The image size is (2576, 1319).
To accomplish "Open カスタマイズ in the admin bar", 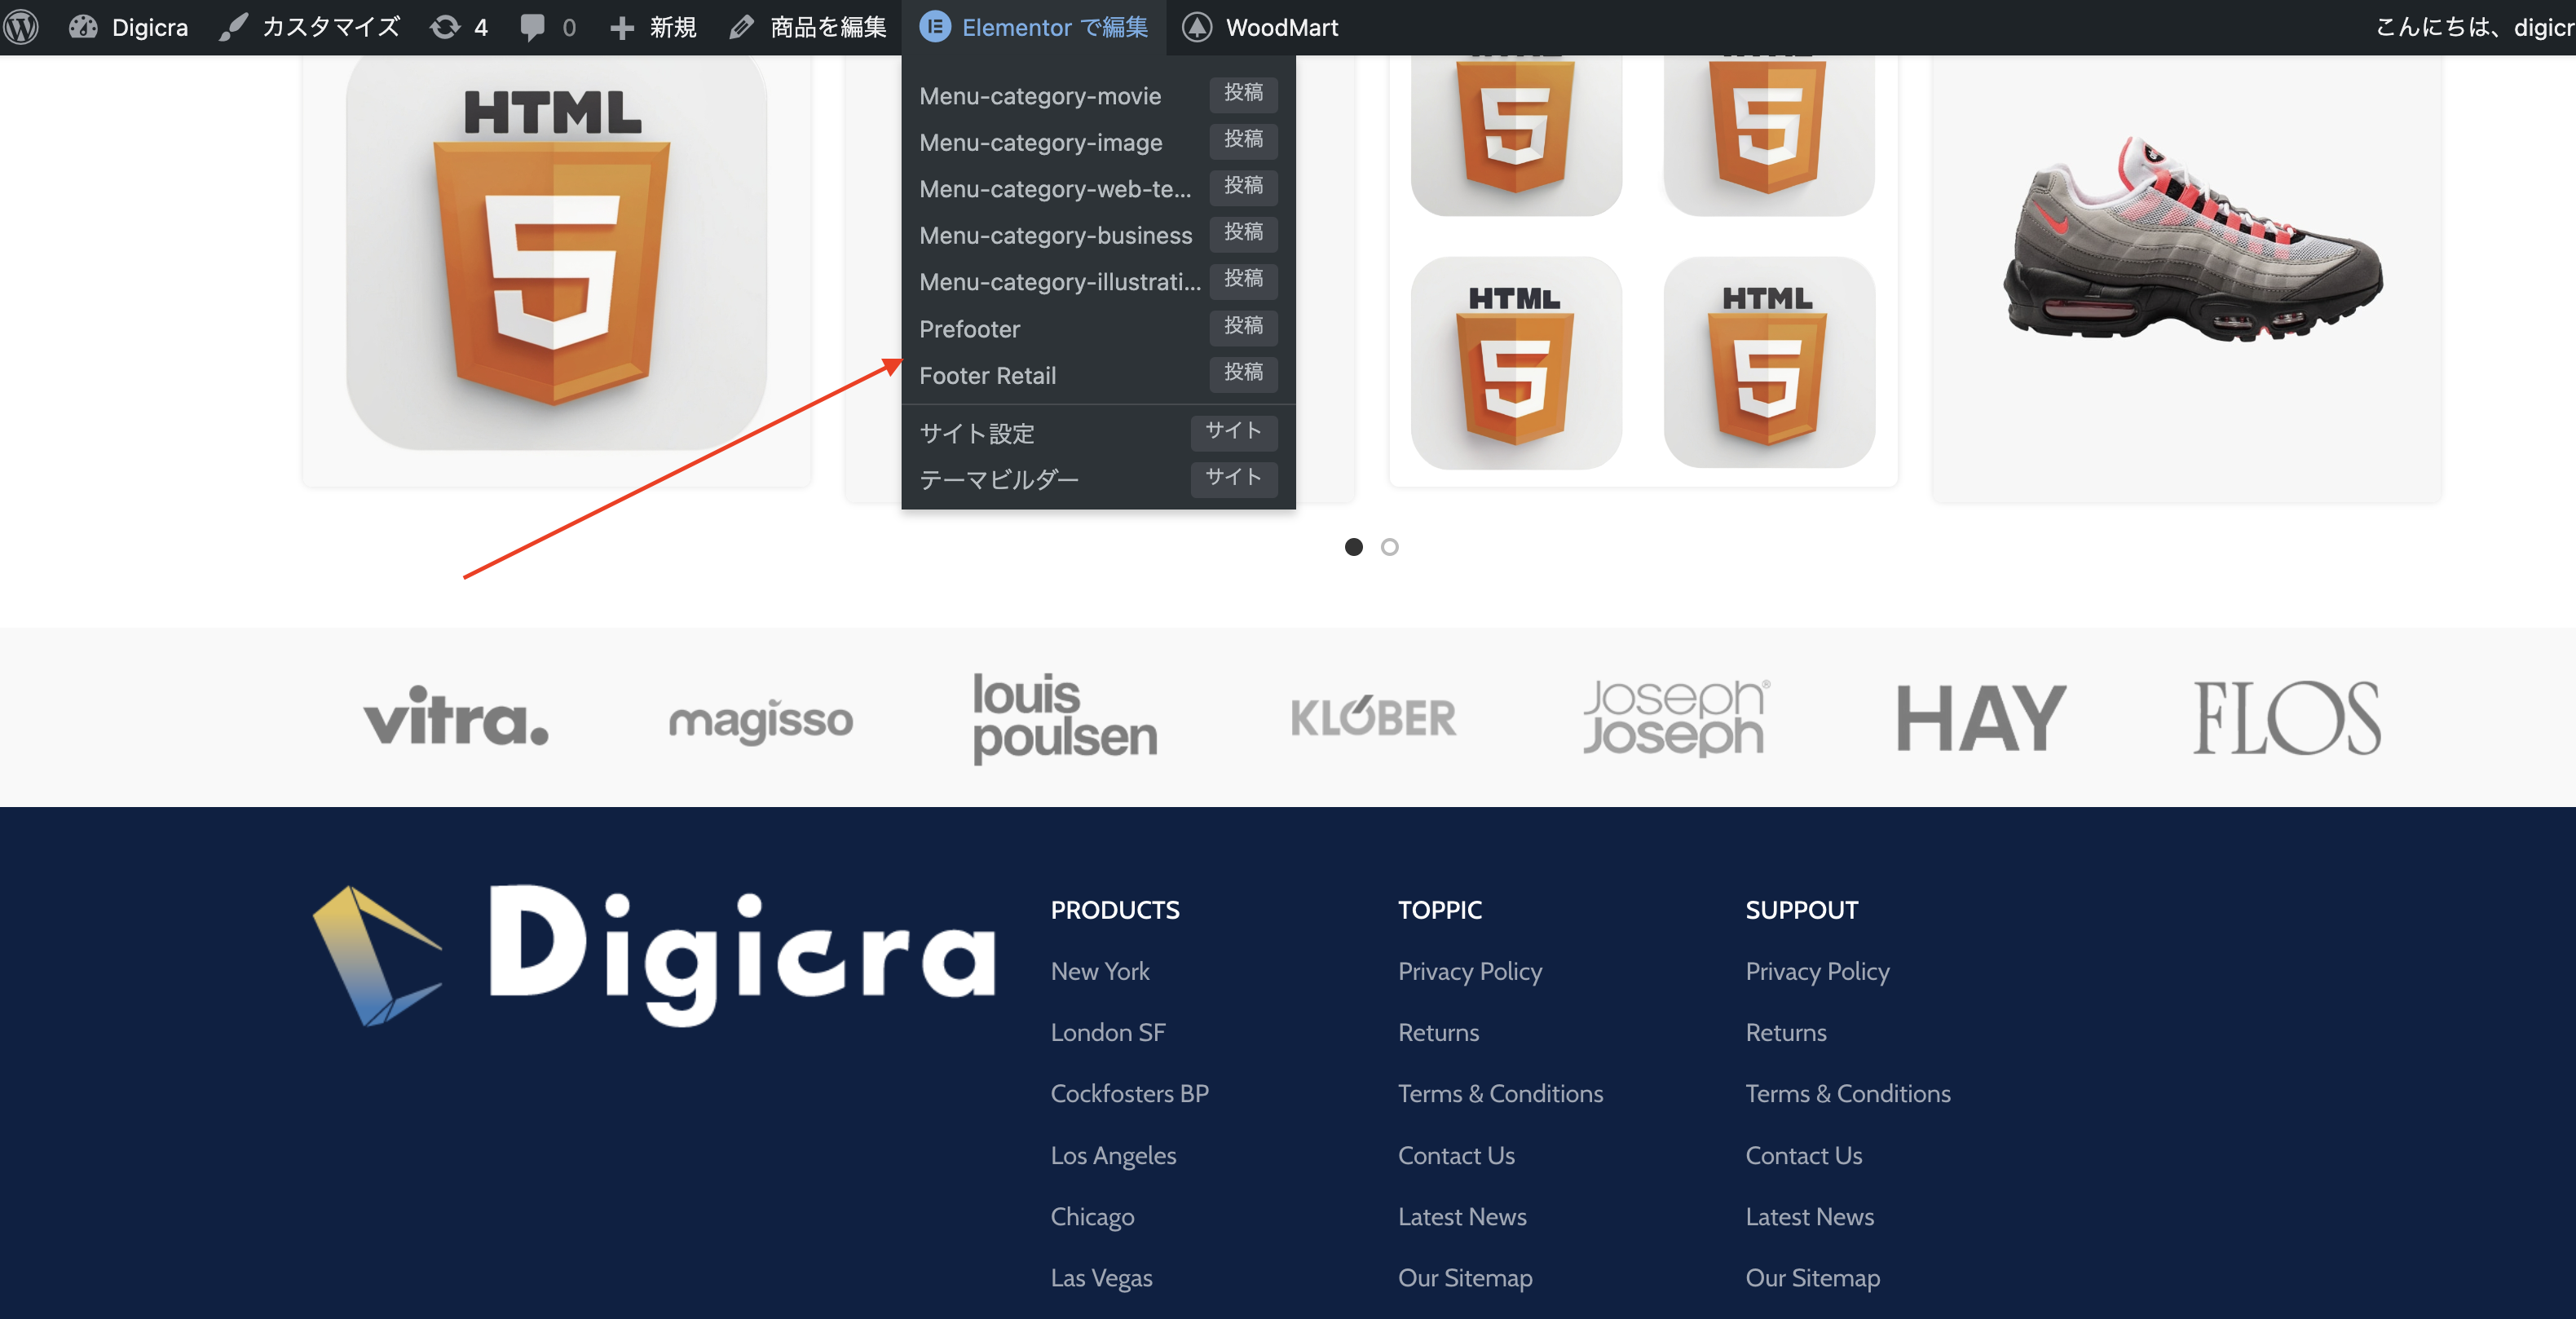I will point(309,27).
